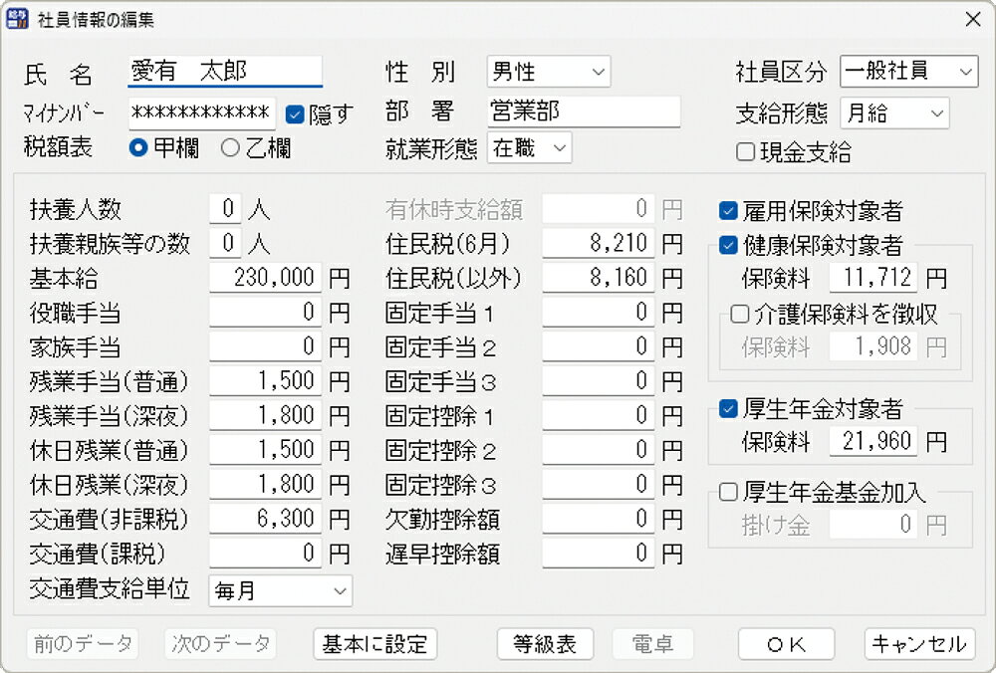Screen dimensions: 996x673
Task: Uncheck 雇用保険対象者 checkbox
Action: tap(728, 211)
